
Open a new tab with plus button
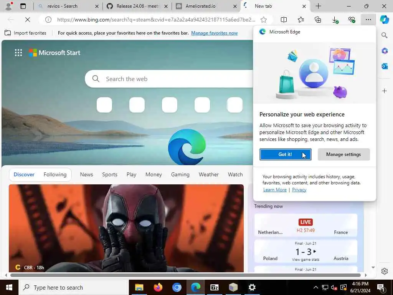318,6
